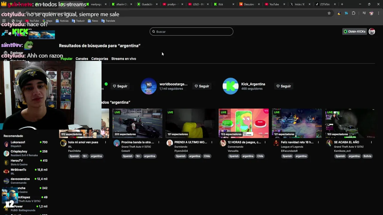Screen dimensions: 383x215
Task: Open the CotooV GTA stream thumbnail
Action: 137,123
